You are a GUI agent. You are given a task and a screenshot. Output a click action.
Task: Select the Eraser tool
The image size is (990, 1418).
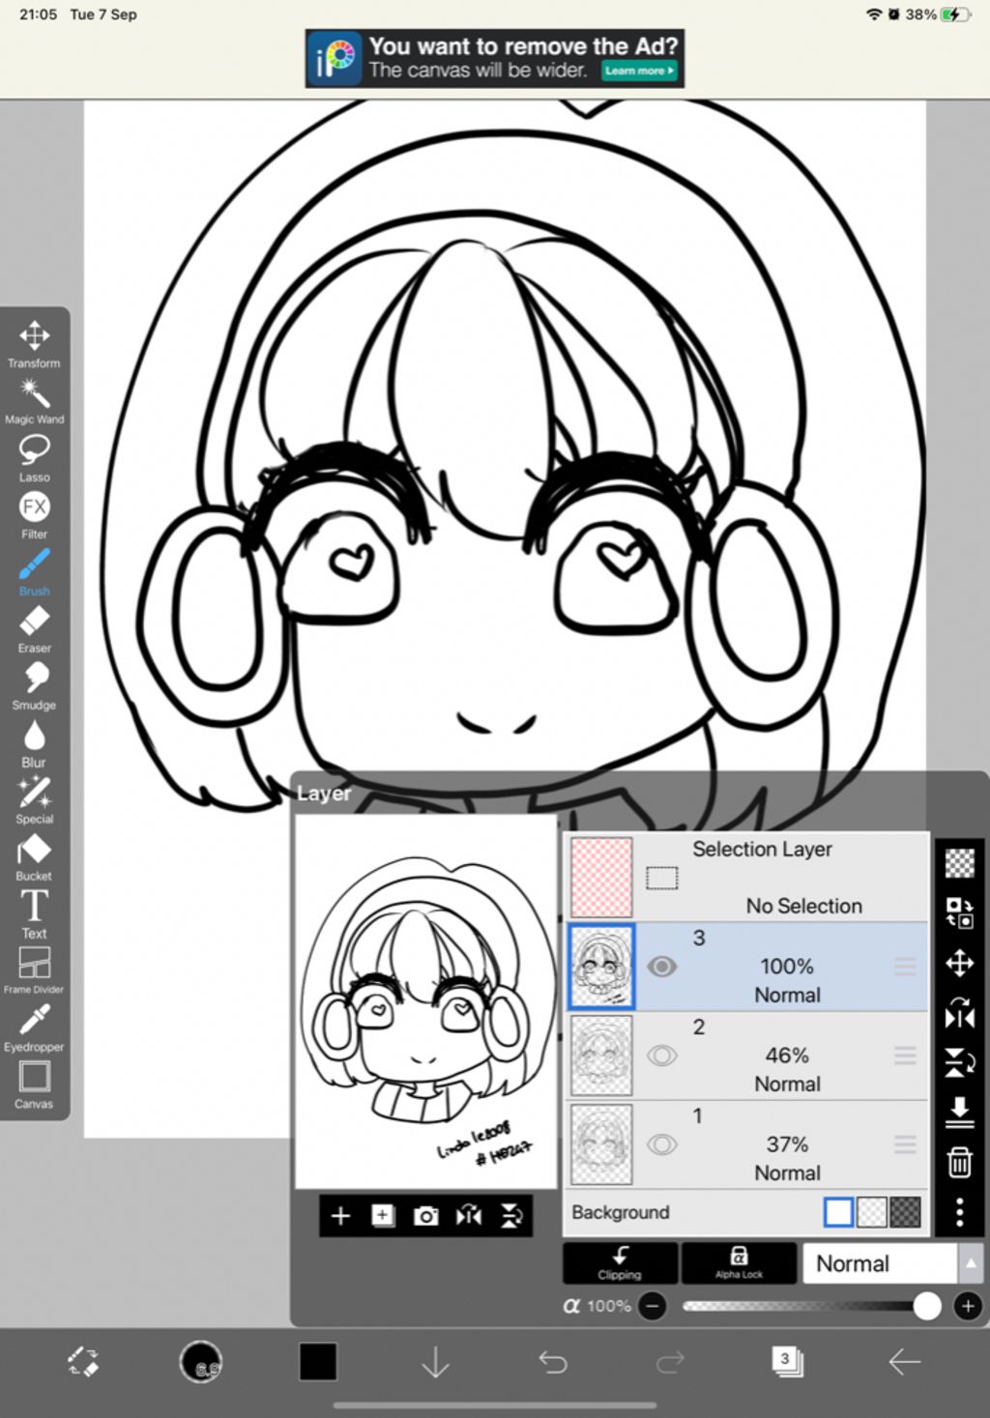[34, 629]
